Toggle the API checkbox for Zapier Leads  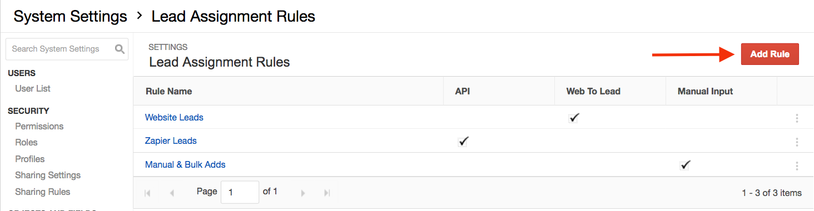tap(463, 141)
